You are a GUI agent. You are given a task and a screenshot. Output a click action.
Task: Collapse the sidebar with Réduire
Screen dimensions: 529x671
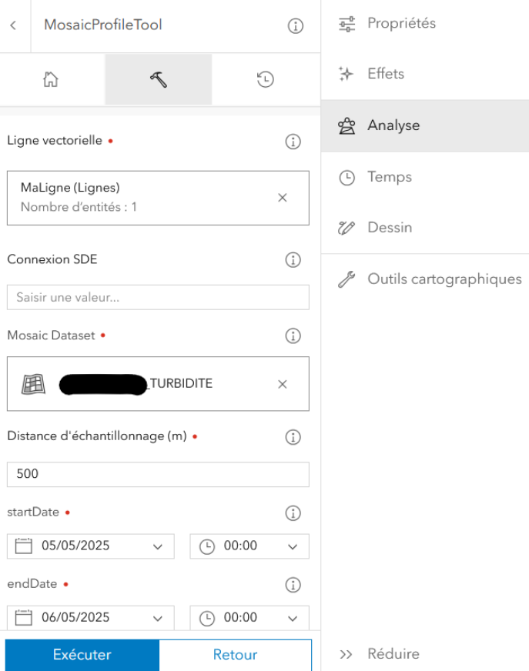pos(381,654)
